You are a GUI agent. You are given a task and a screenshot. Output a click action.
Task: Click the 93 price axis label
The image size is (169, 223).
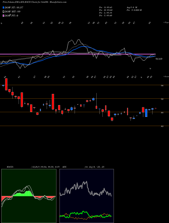(x=162, y=99)
